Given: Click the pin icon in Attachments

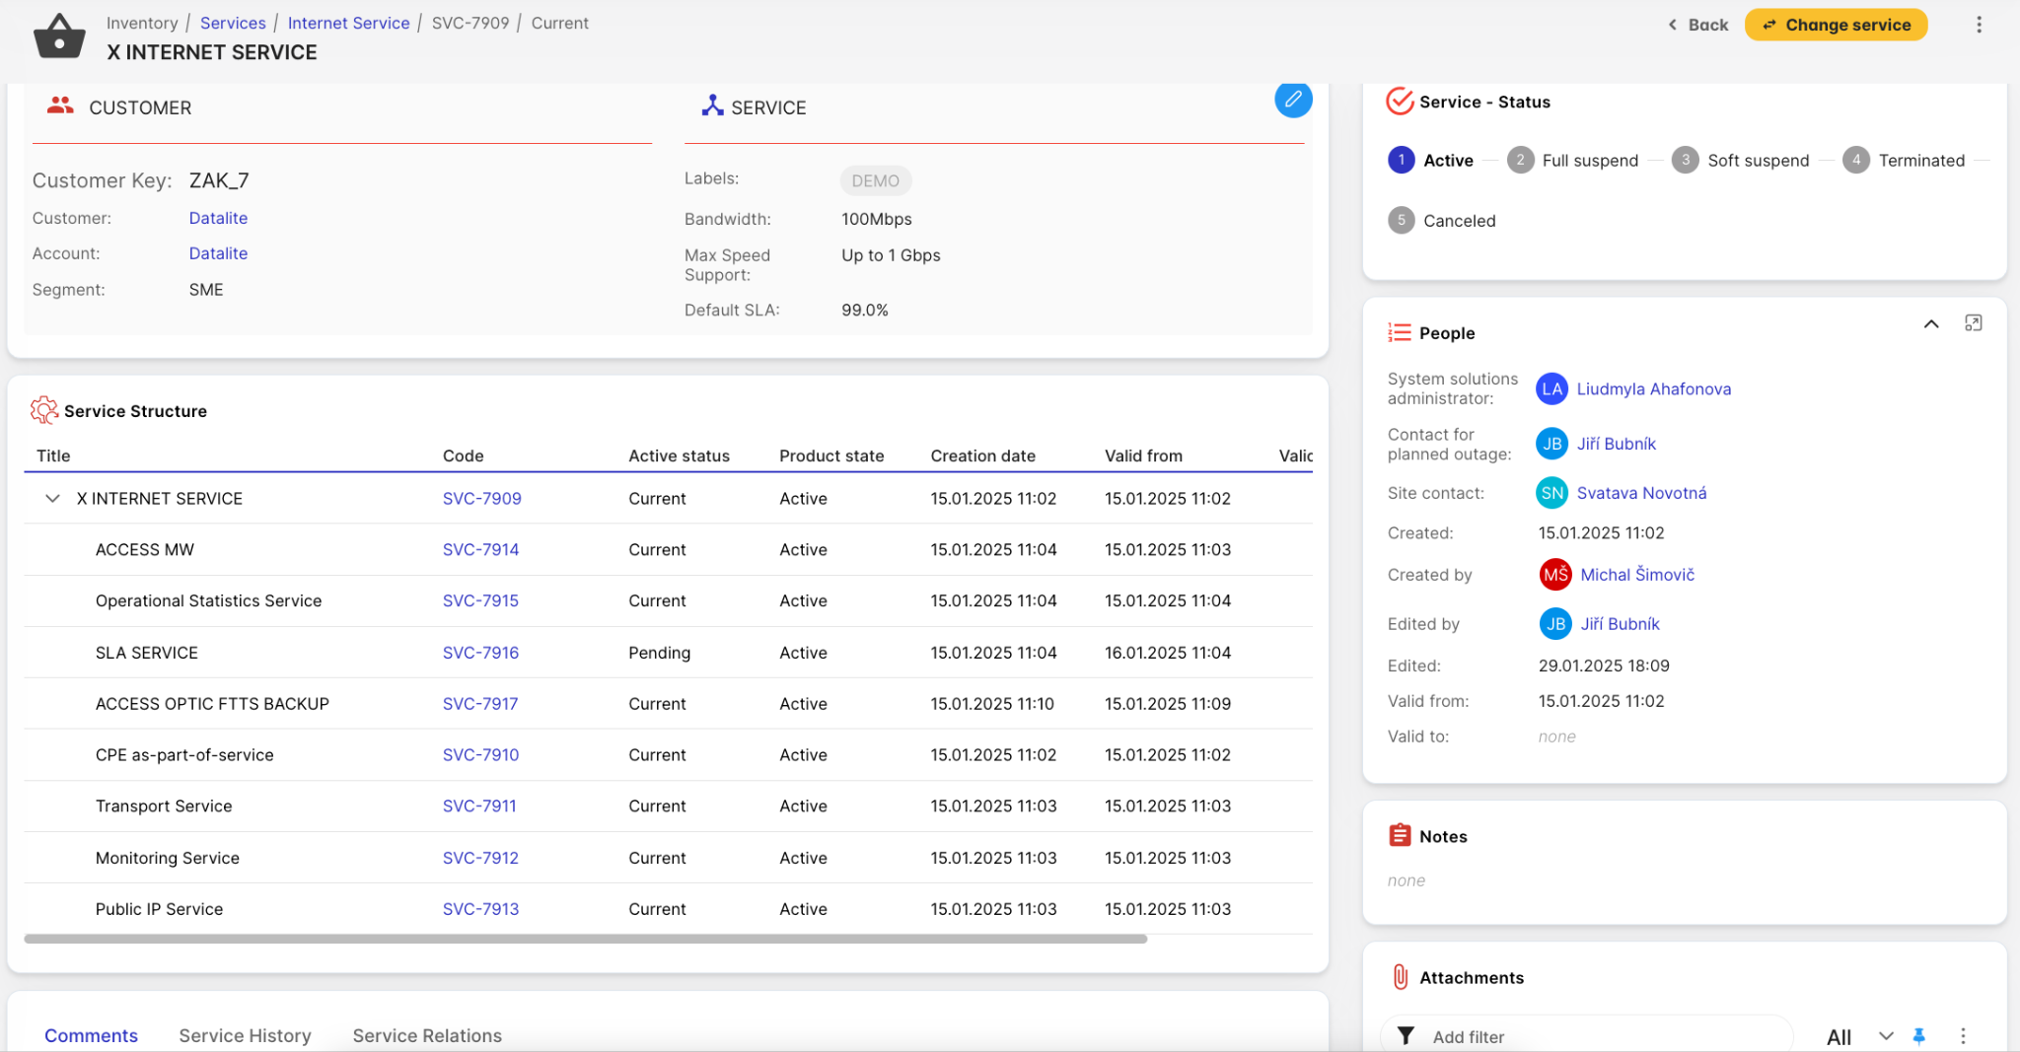Looking at the screenshot, I should point(1918,1036).
